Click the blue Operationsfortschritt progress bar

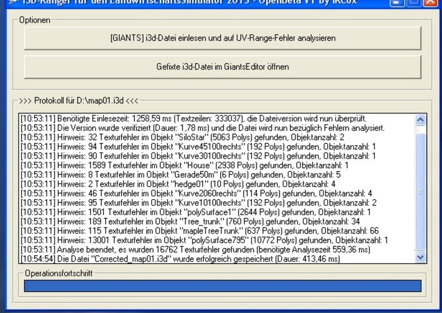click(x=222, y=286)
